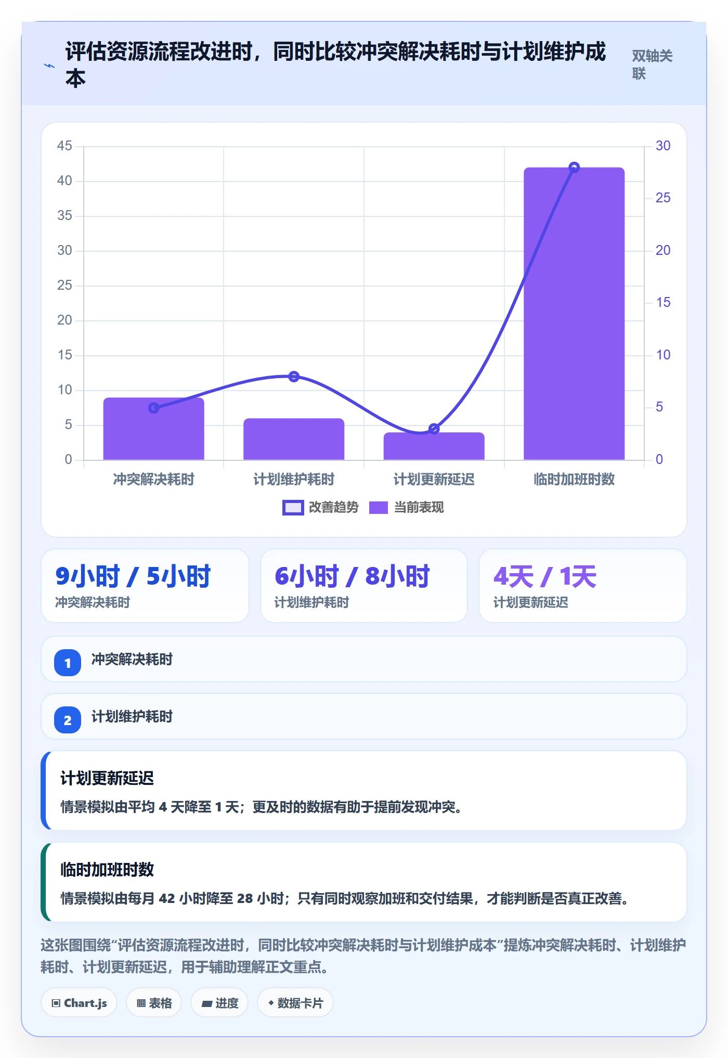This screenshot has height=1058, width=728.
Task: Click the lightning bolt icon in header
Action: pos(49,66)
